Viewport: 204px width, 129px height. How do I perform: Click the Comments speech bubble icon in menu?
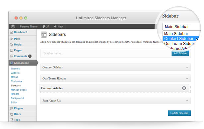12,56
